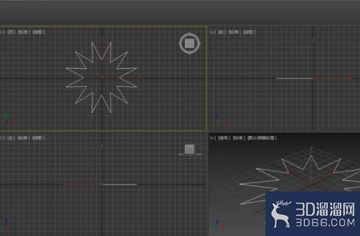Open the 线框 shading menu in Front viewport
This screenshot has width=360, height=236.
click(x=249, y=32)
